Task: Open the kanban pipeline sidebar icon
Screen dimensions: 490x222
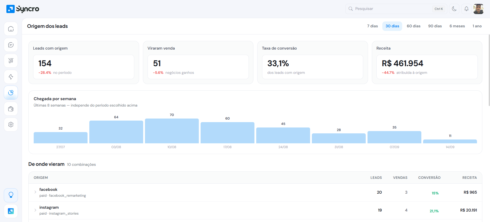Action: 11,61
